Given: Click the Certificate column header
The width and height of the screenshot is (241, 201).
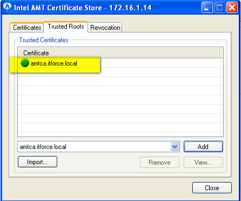Looking at the screenshot, I should pyautogui.click(x=119, y=53).
